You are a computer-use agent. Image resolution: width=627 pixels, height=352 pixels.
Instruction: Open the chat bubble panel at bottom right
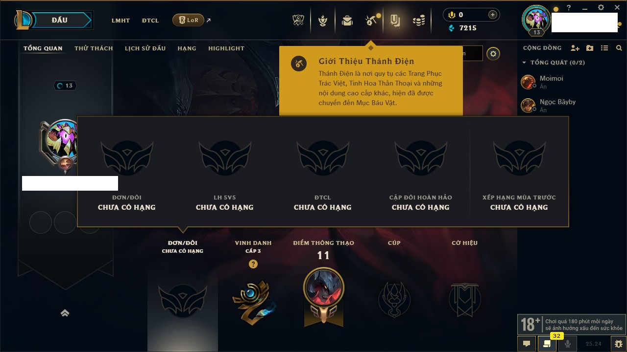[x=527, y=344]
